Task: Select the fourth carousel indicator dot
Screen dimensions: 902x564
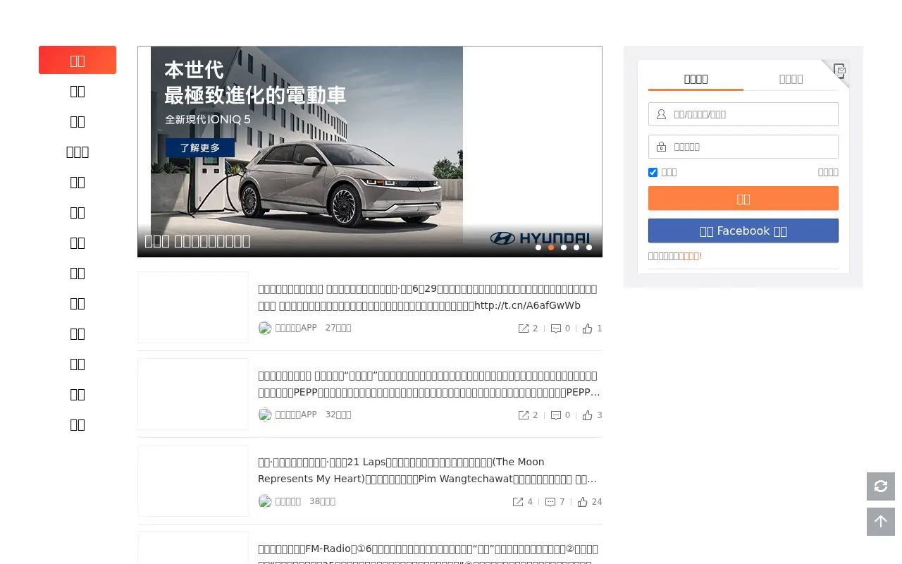Action: click(x=576, y=247)
